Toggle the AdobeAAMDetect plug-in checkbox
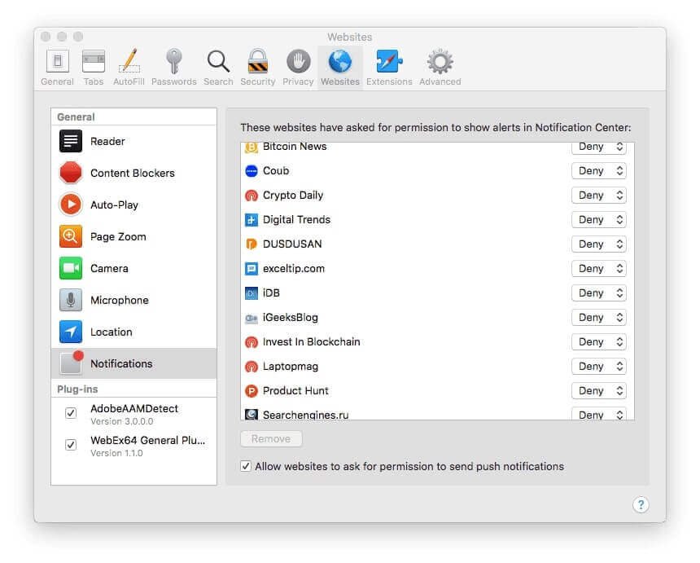The height and width of the screenshot is (563, 700). click(x=71, y=413)
